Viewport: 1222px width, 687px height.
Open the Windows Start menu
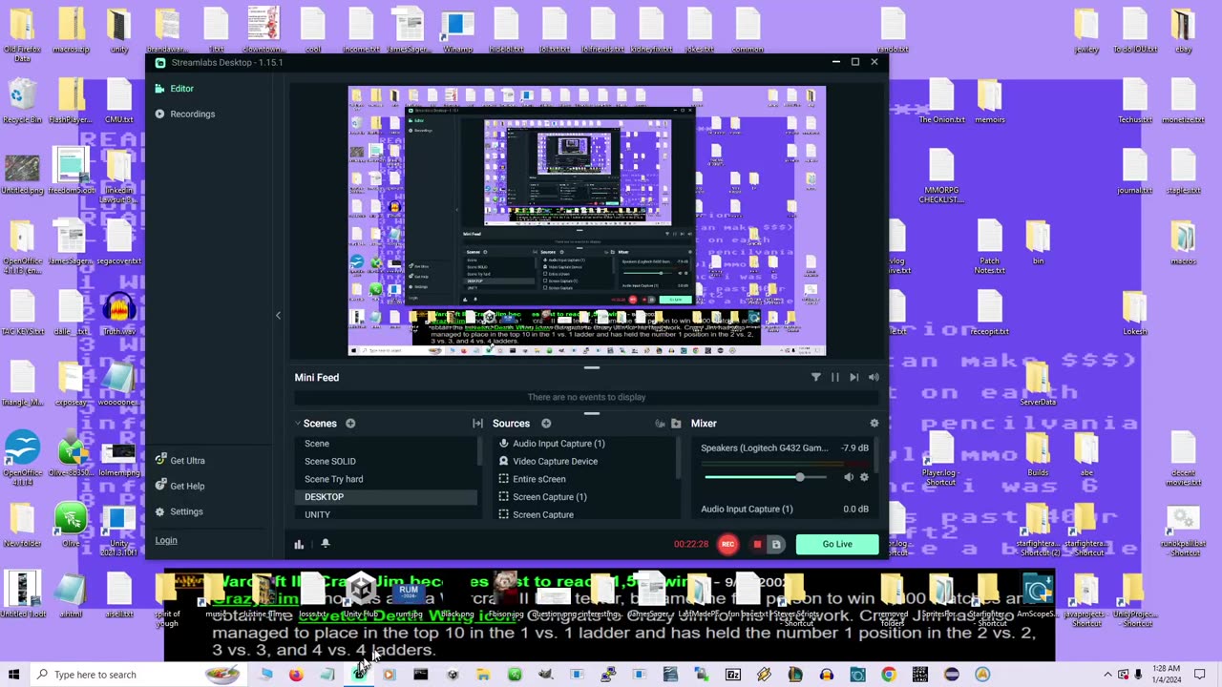[x=14, y=675]
